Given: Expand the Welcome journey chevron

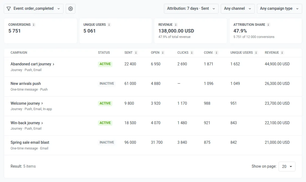Looking at the screenshot, I should pos(42,103).
